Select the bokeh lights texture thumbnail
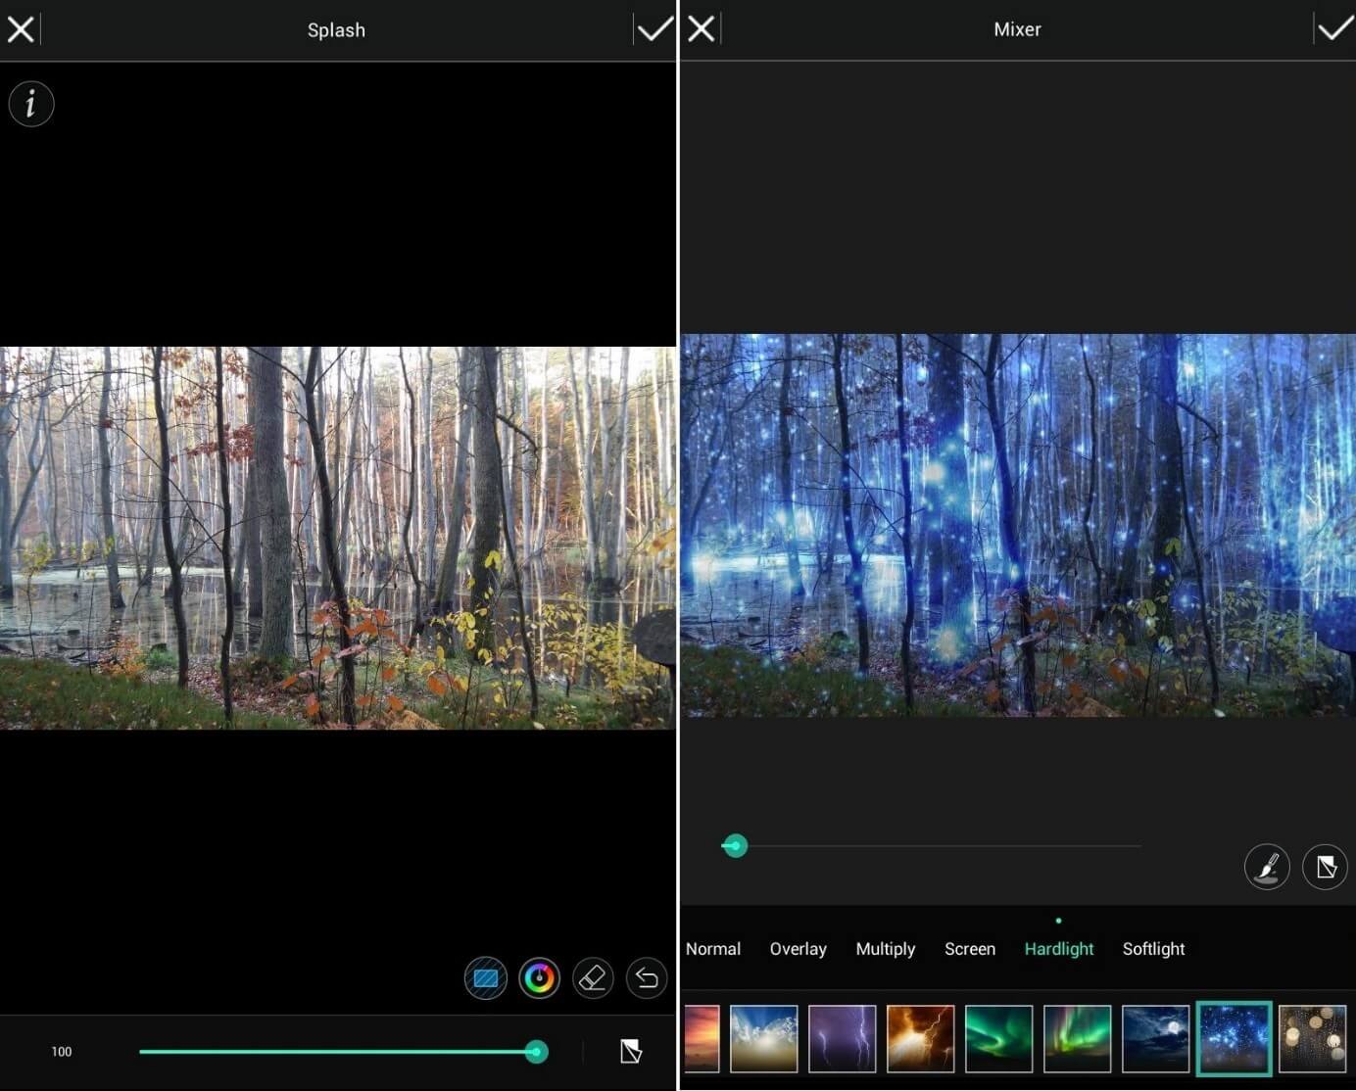Viewport: 1356px width, 1091px height. 1313,1039
